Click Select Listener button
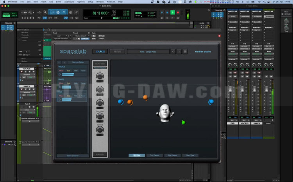This screenshot has height=182, width=293. [x=73, y=156]
